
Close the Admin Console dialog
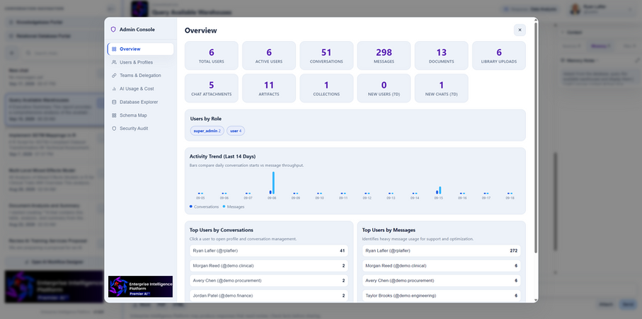pos(520,30)
